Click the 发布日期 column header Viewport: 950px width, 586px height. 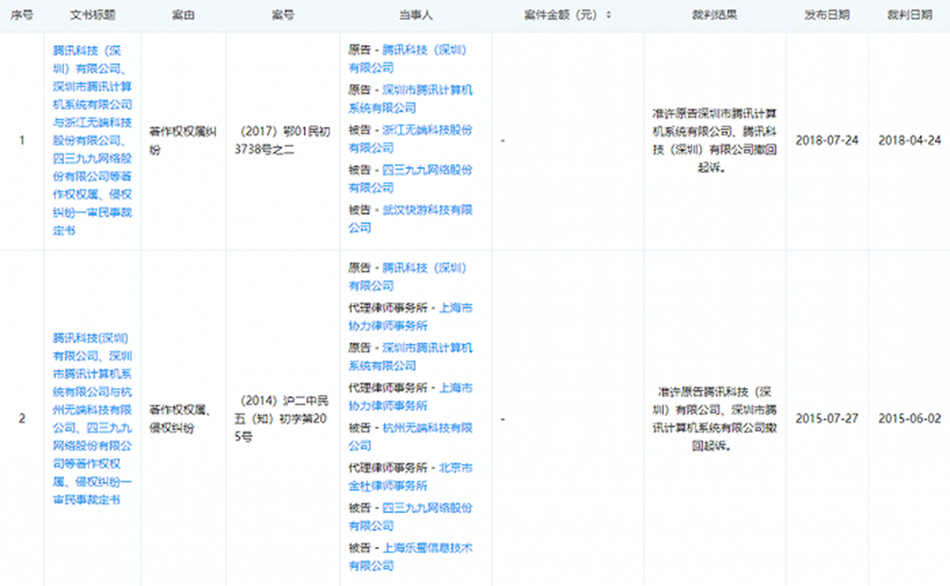pyautogui.click(x=826, y=15)
